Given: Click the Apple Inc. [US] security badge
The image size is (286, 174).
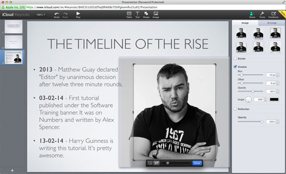Looking at the screenshot, I should pyautogui.click(x=13, y=7).
